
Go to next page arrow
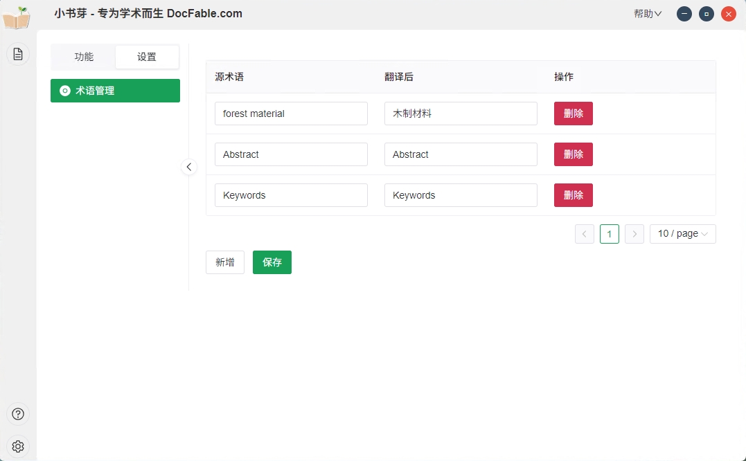[634, 234]
